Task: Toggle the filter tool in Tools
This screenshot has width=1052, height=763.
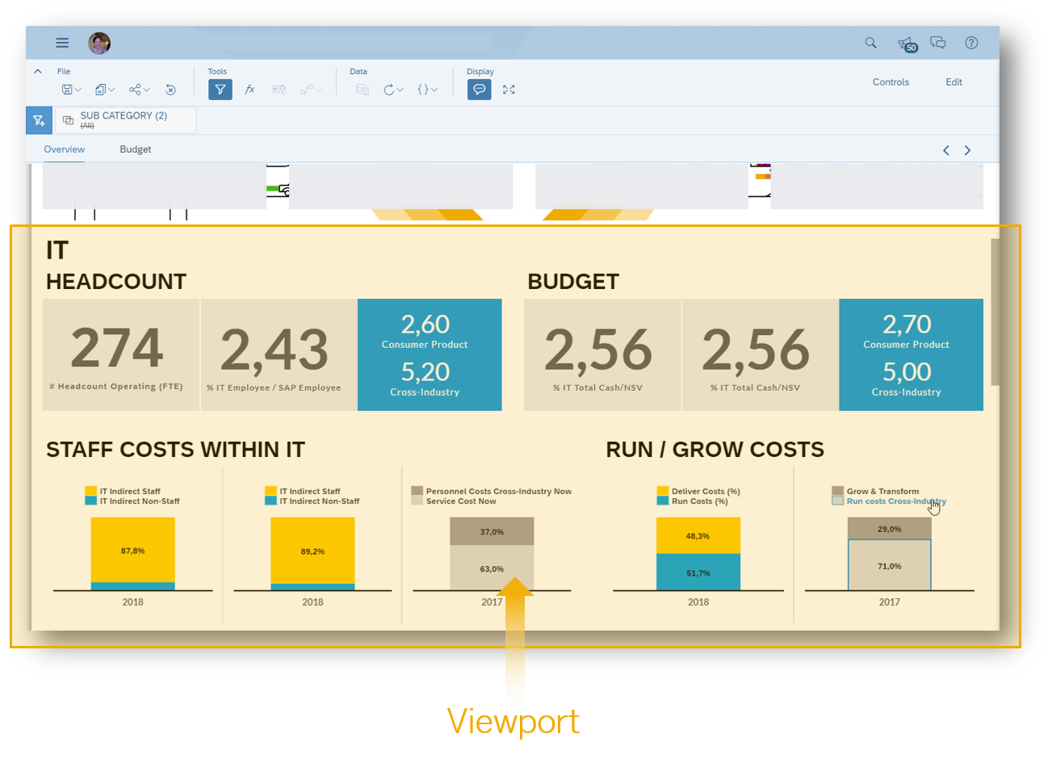Action: coord(220,90)
